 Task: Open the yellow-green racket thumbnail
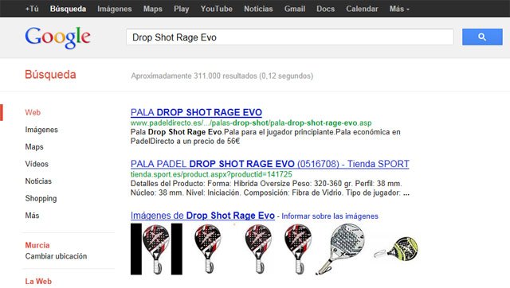pyautogui.click(x=396, y=249)
